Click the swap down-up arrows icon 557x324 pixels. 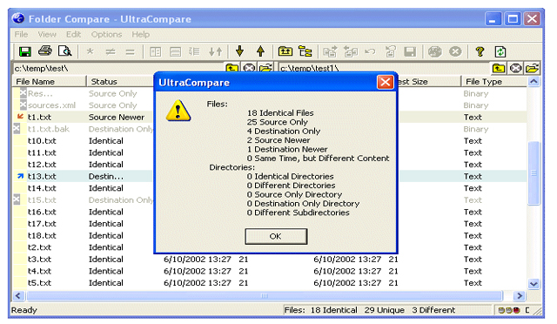(x=215, y=52)
